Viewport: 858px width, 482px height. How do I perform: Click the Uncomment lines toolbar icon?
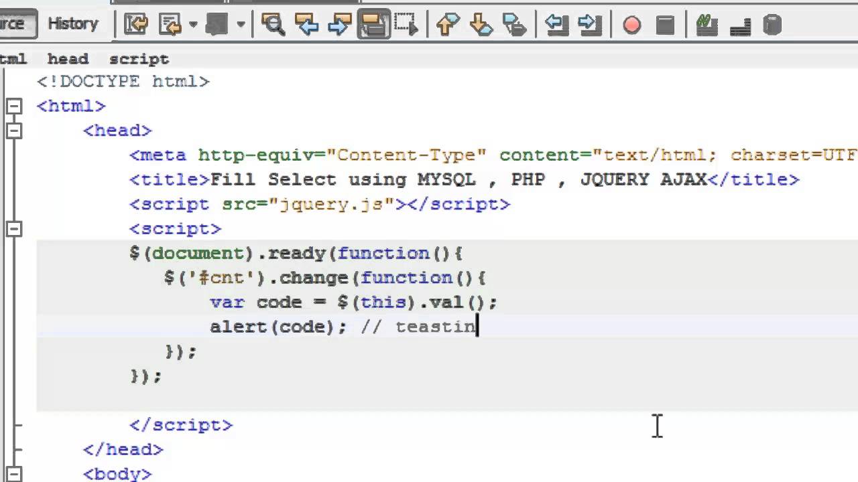[740, 25]
